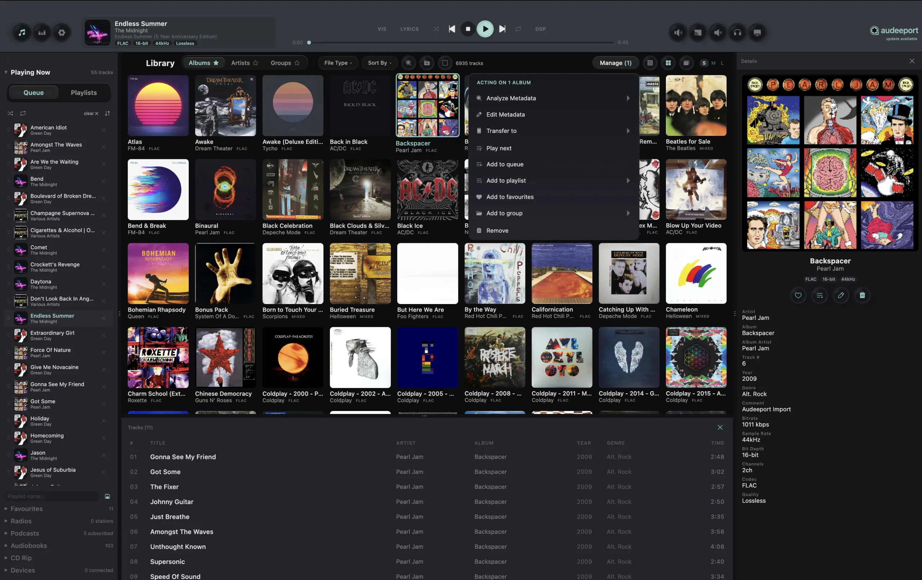Screen dimensions: 922x580
Task: Click the audeeport update available logo
Action: [x=893, y=32]
